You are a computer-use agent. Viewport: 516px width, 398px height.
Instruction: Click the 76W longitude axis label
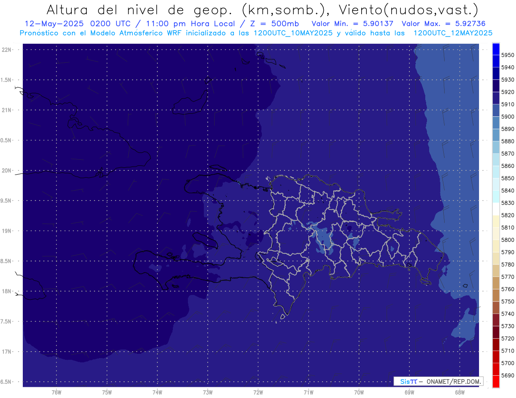coord(56,393)
